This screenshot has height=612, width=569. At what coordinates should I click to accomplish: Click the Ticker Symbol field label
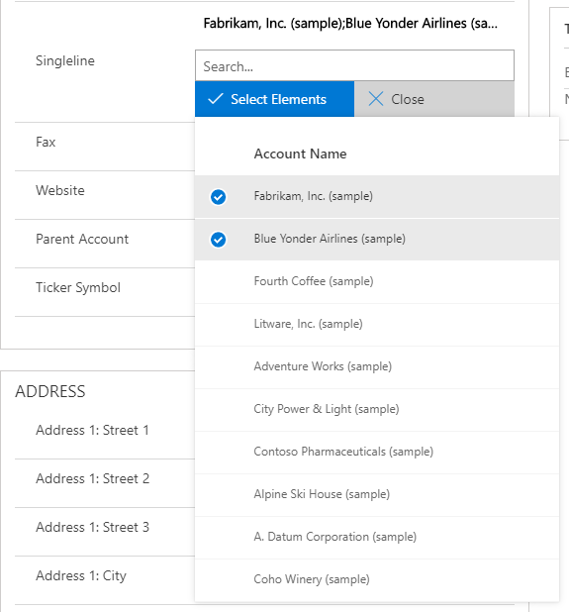pyautogui.click(x=78, y=287)
